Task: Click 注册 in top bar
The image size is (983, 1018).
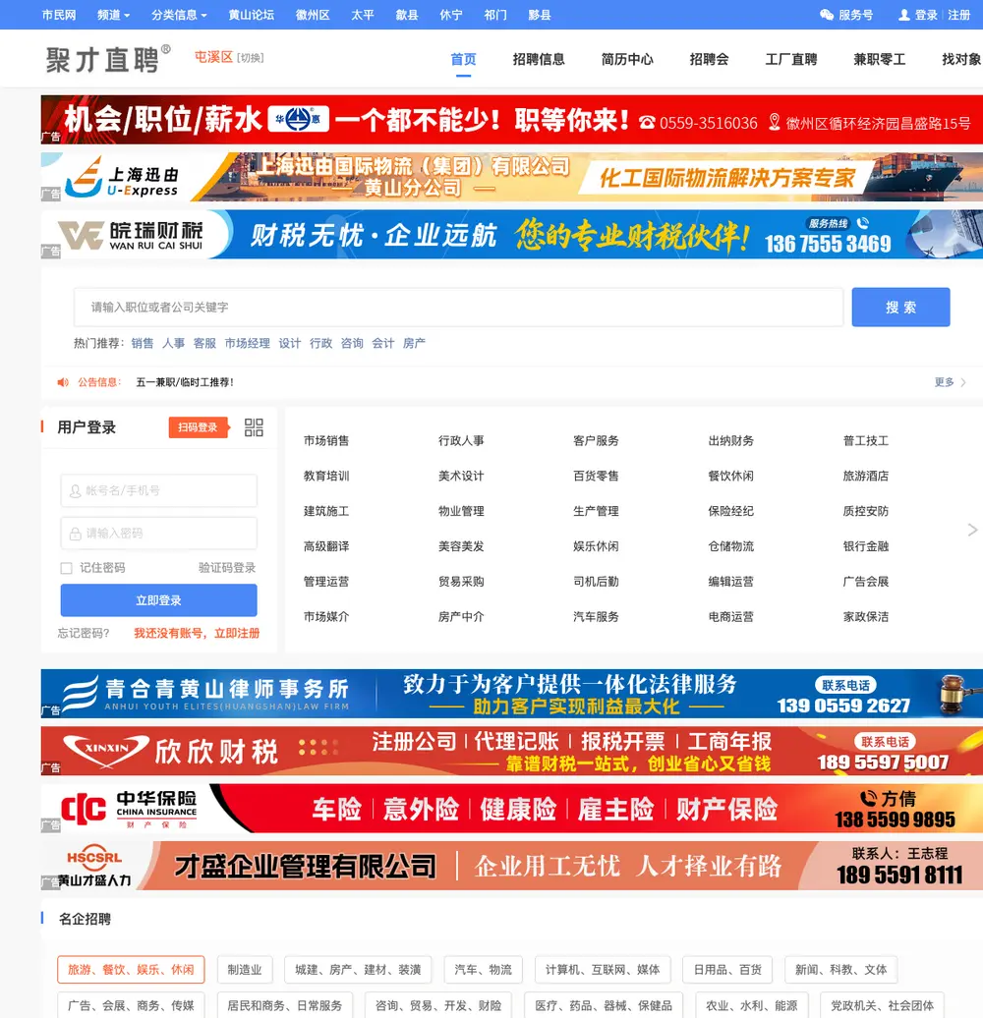Action: tap(959, 15)
